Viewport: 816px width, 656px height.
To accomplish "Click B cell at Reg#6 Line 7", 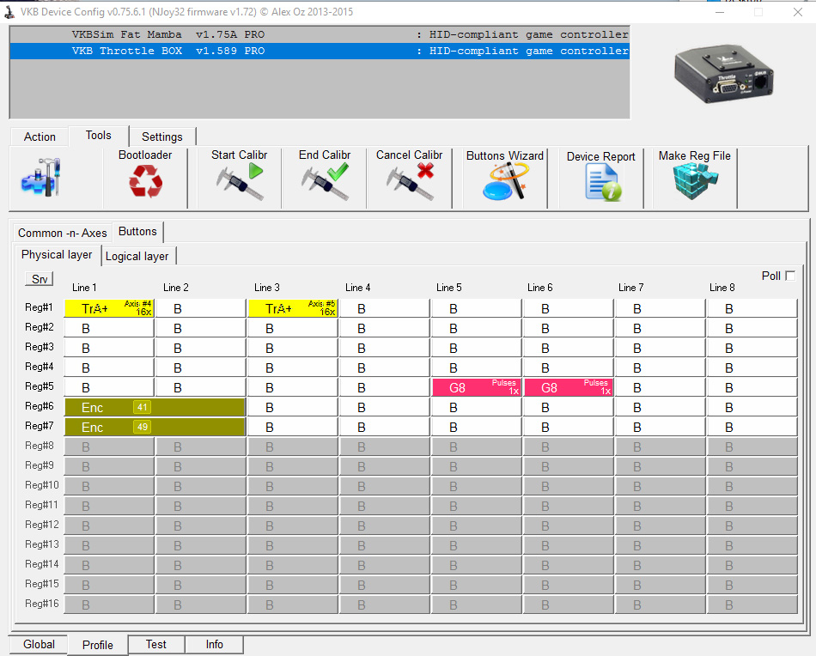I will click(x=660, y=407).
